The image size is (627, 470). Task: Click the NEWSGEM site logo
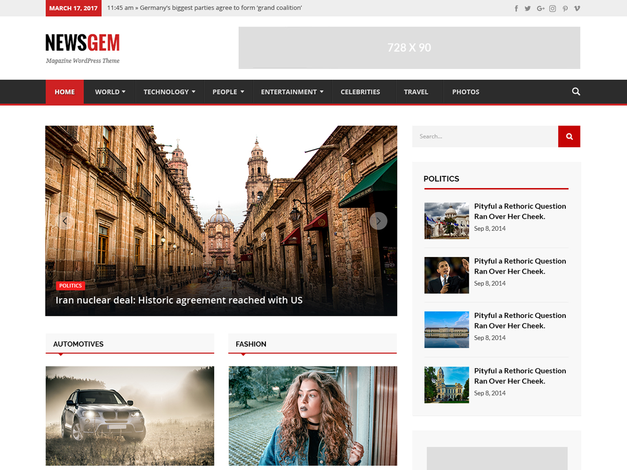point(82,43)
